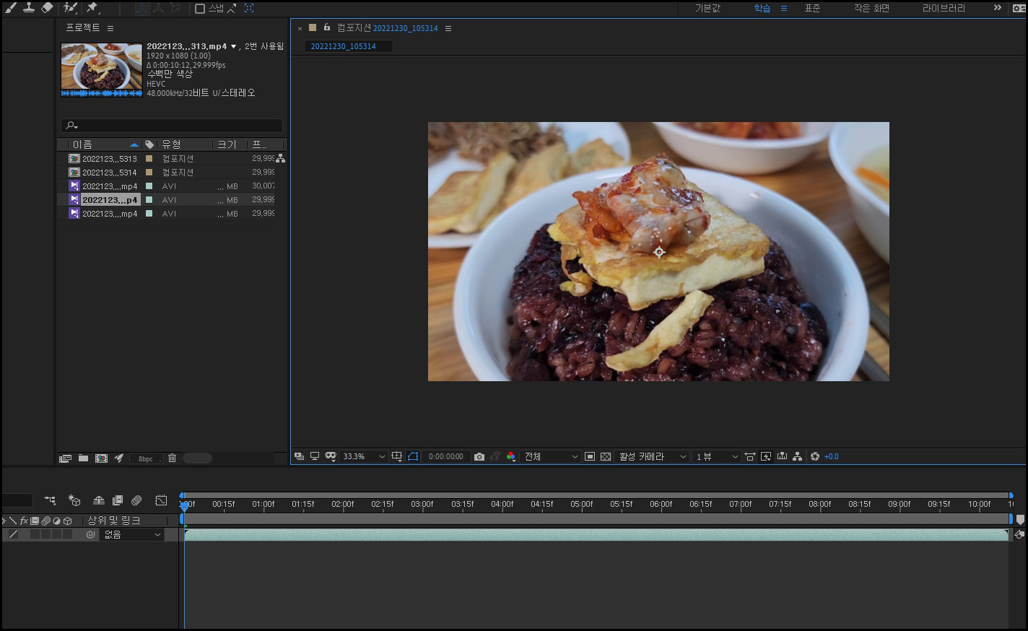Viewport: 1028px width, 631px height.
Task: Click the Project panel search field
Action: 172,126
